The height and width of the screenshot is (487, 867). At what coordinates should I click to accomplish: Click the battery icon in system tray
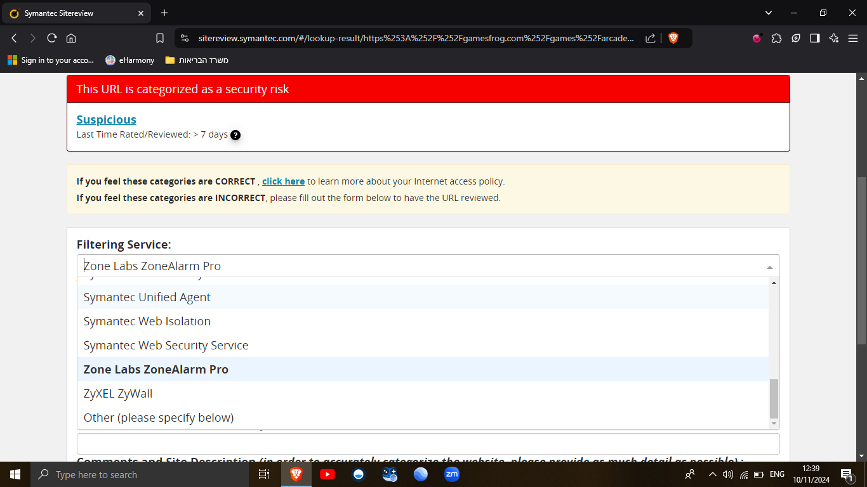(760, 474)
